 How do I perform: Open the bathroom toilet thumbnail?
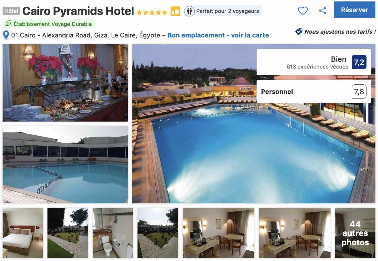tap(113, 233)
